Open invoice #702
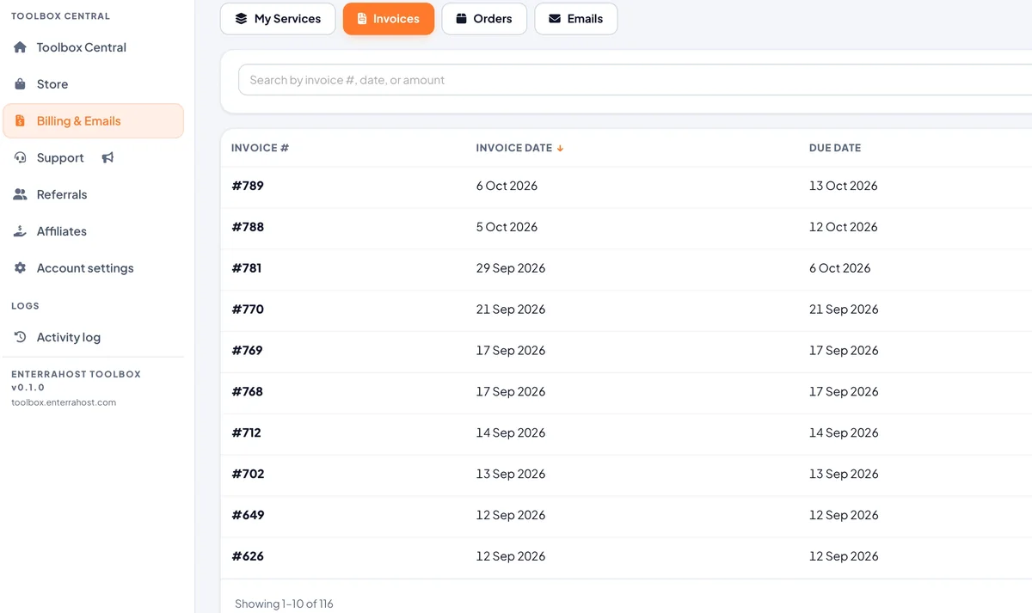The width and height of the screenshot is (1032, 613). [248, 474]
